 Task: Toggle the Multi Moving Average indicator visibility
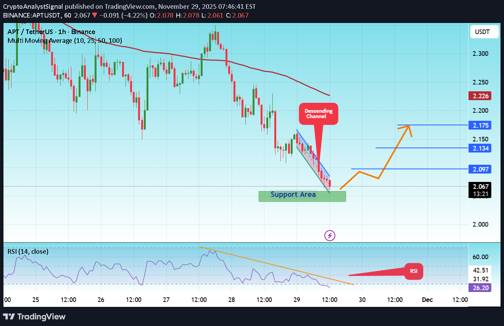65,40
